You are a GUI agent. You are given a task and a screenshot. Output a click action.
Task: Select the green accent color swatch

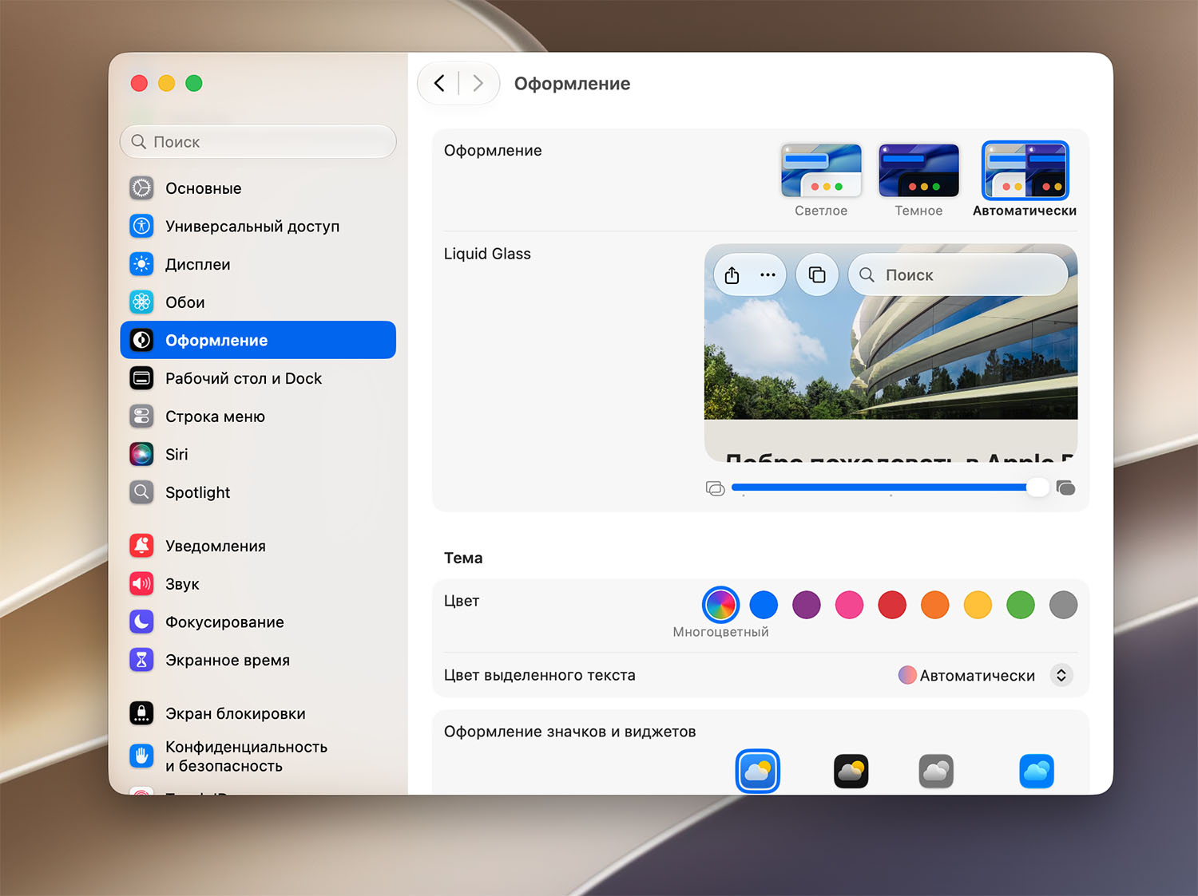point(1021,605)
